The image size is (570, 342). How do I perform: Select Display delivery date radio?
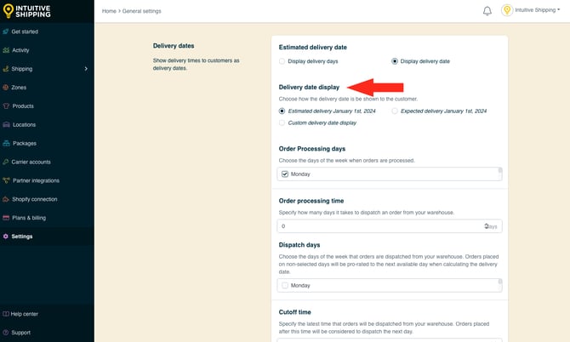pos(395,61)
